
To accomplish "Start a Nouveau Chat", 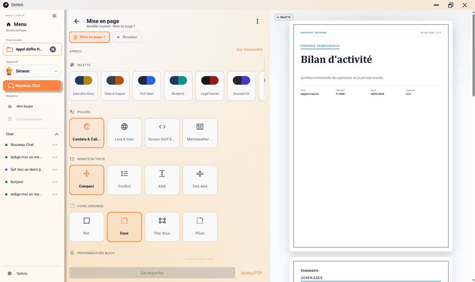I will click(32, 86).
